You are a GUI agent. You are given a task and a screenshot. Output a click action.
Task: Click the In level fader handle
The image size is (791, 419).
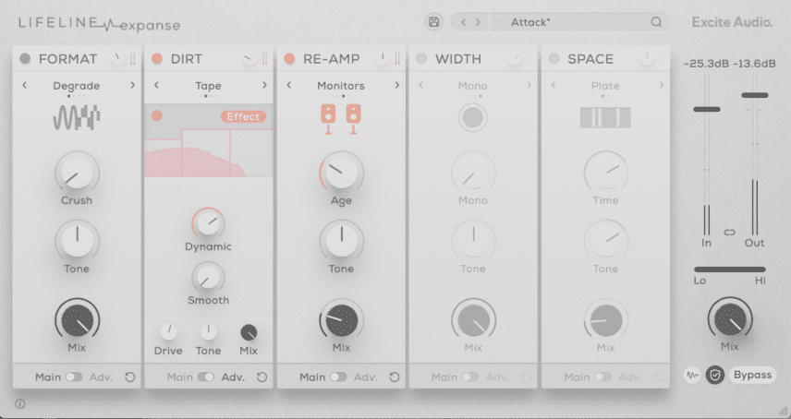point(706,109)
